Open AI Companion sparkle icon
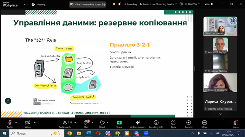This screenshot has width=245, height=137. [x=138, y=123]
